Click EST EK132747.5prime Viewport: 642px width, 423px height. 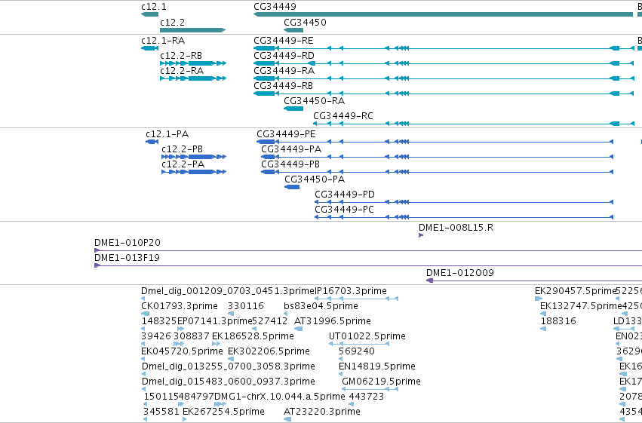tap(543, 314)
